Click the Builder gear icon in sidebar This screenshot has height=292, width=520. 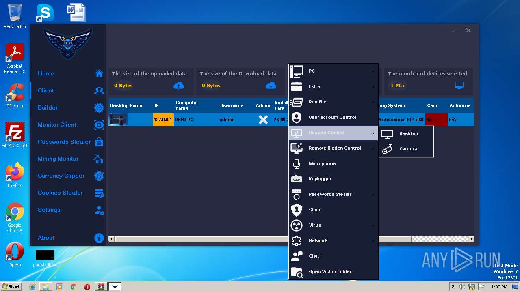point(99,107)
